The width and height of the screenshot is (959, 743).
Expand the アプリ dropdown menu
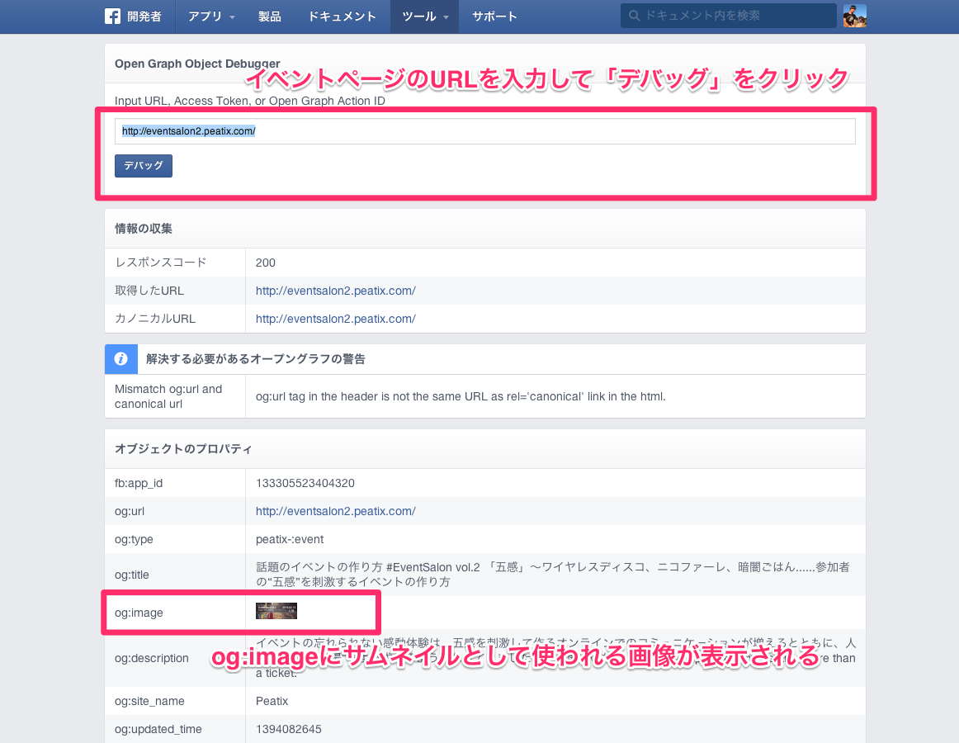(x=211, y=17)
